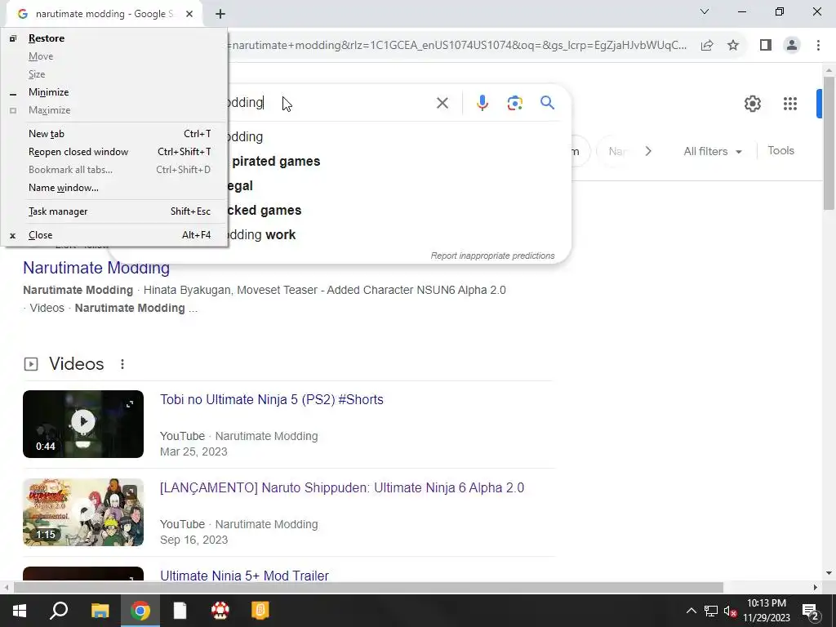Viewport: 836px width, 627px height.
Task: Show hidden system tray icons
Action: [x=691, y=611]
